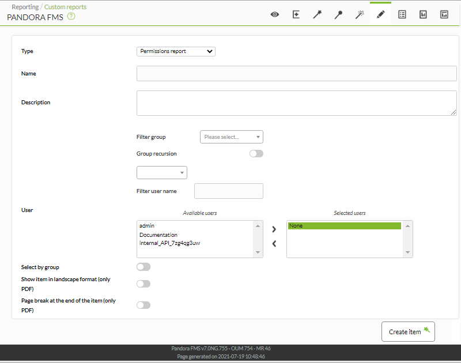Remove selected user with left arrow
This screenshot has width=461, height=363.
click(274, 243)
